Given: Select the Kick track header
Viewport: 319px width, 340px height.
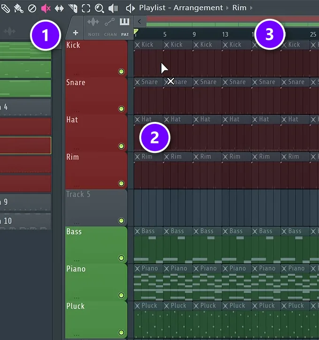Looking at the screenshot, I should (96, 59).
